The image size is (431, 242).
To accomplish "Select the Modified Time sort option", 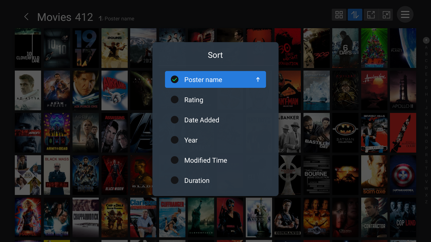I will coord(215,160).
